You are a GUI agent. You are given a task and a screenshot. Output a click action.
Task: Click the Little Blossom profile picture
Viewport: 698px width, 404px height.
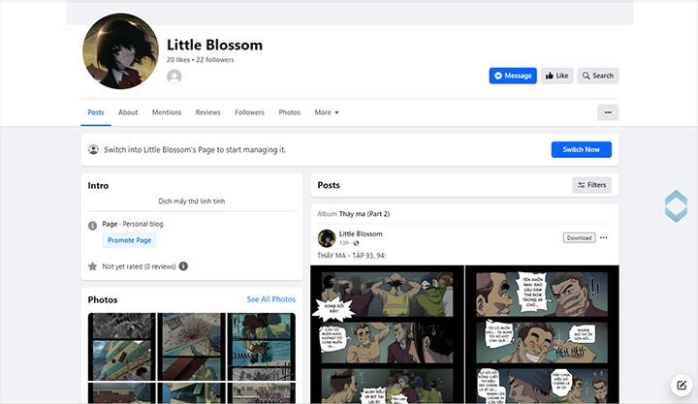(121, 52)
